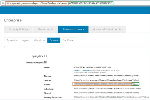The image size is (150, 100).
Task: Click the Events: field label
Action: click(47, 85)
